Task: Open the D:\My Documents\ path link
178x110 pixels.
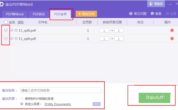Action: click(x=58, y=104)
